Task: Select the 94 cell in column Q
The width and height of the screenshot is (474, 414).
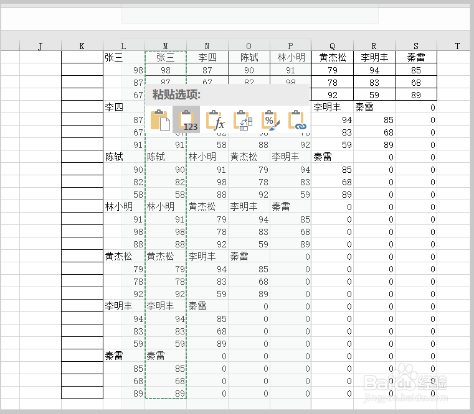Action: point(333,119)
